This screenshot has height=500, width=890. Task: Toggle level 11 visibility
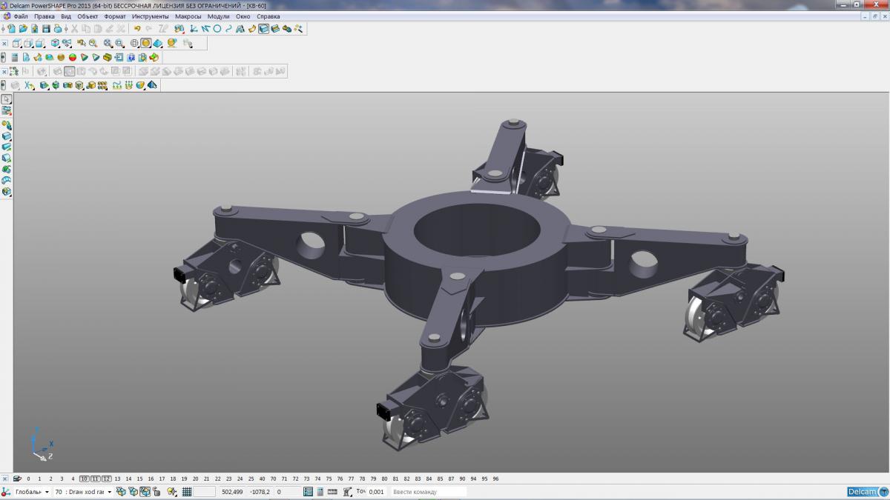(95, 479)
